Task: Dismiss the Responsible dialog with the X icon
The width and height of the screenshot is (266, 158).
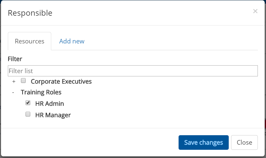Action: [x=255, y=11]
